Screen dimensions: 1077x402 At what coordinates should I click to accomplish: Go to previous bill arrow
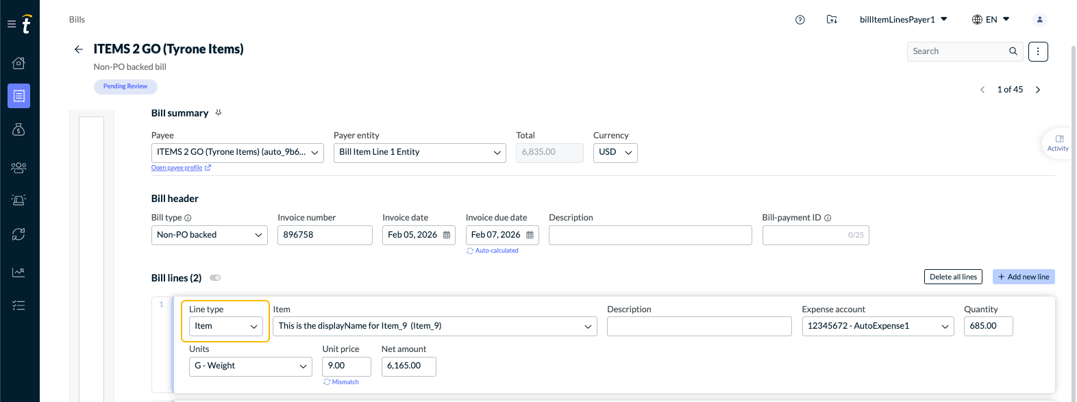coord(982,90)
